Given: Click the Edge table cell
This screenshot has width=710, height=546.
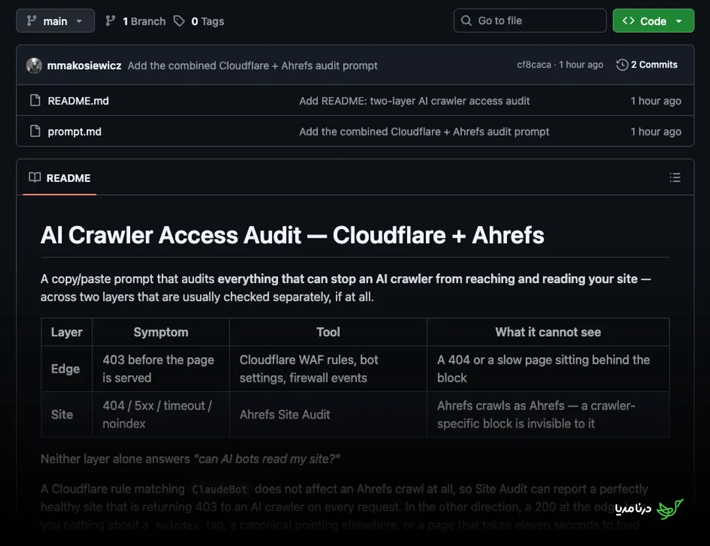Looking at the screenshot, I should pos(66,369).
